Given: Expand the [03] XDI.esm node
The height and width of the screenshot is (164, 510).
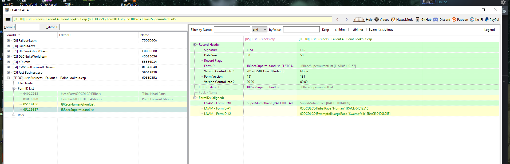Looking at the screenshot, I should tap(8, 62).
